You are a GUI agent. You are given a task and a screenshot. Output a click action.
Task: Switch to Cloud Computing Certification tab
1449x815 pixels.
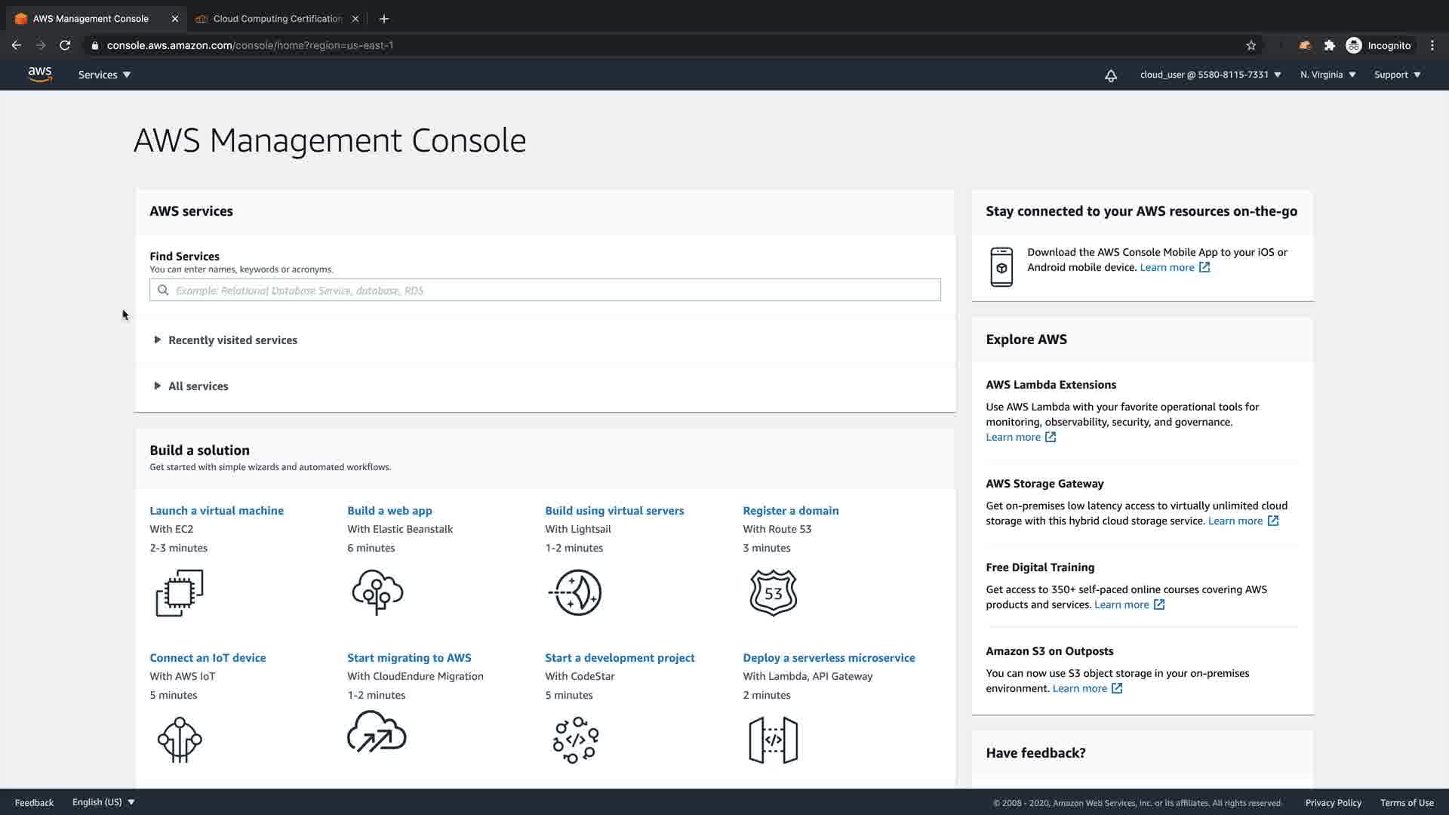[276, 19]
